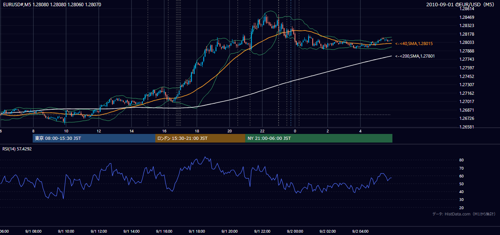The image size is (500, 235).
Task: Click the 9/1 08:00 bottom time label
Action: (x=33, y=231)
